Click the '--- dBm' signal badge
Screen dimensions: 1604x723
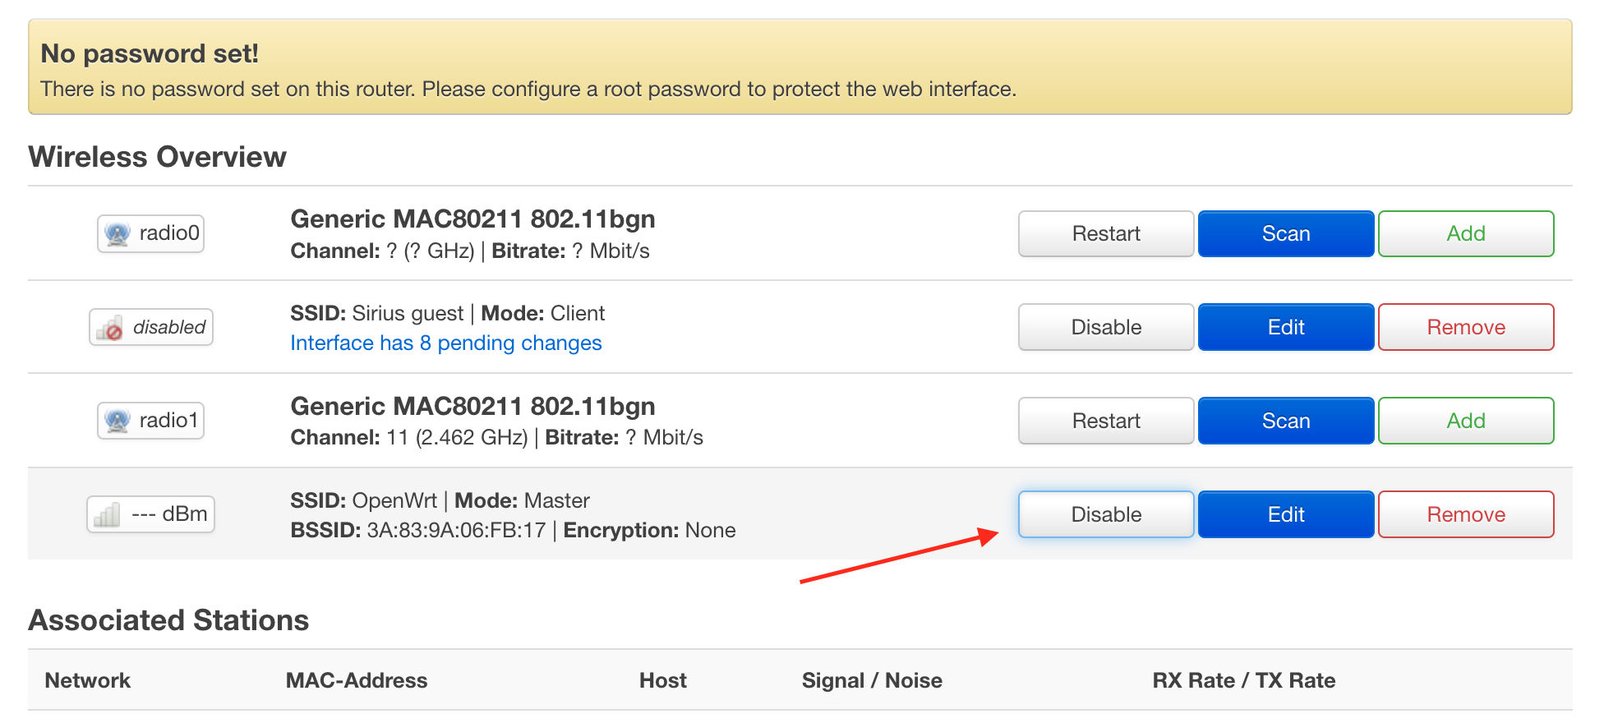(x=151, y=515)
